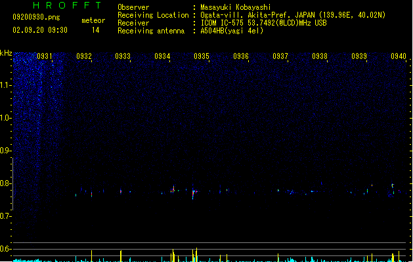Click the 0933 time marker
The width and height of the screenshot is (413, 262).
click(x=123, y=56)
